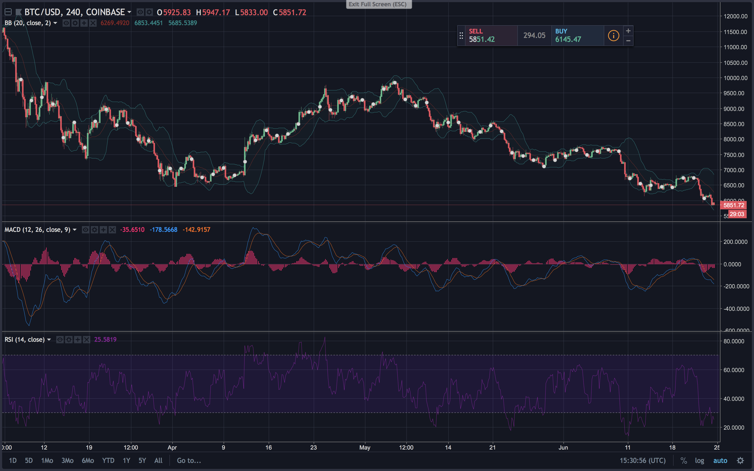
Task: Open RSI indicator settings gear
Action: (x=69, y=340)
